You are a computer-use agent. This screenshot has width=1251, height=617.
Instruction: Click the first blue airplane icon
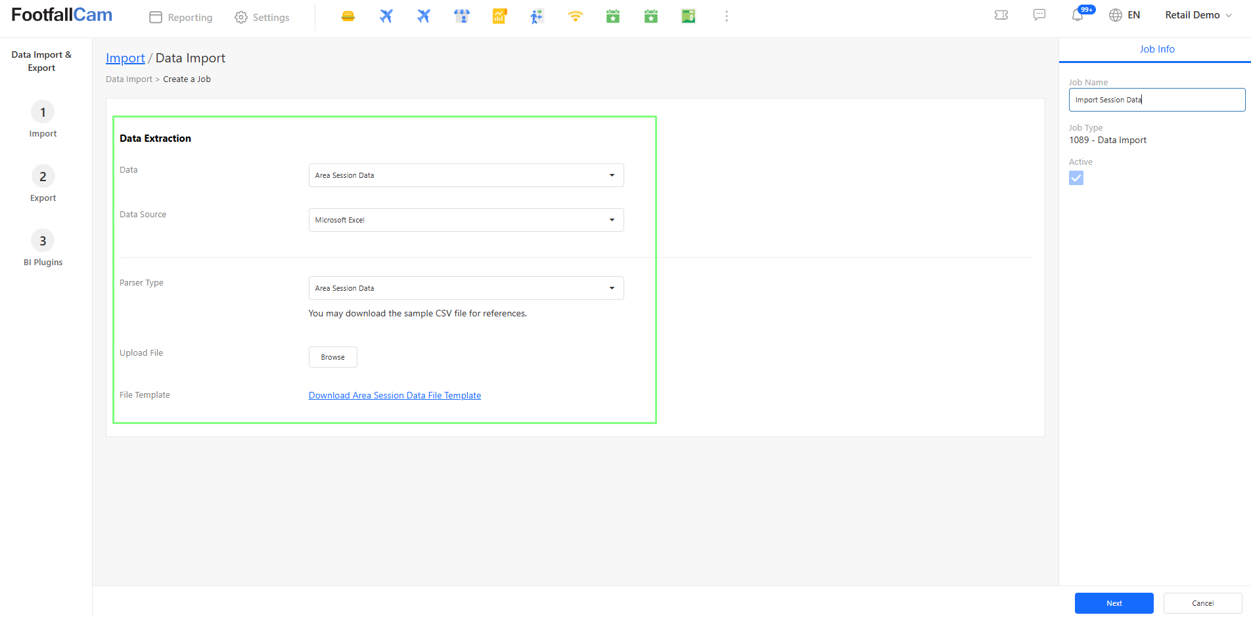click(x=386, y=16)
